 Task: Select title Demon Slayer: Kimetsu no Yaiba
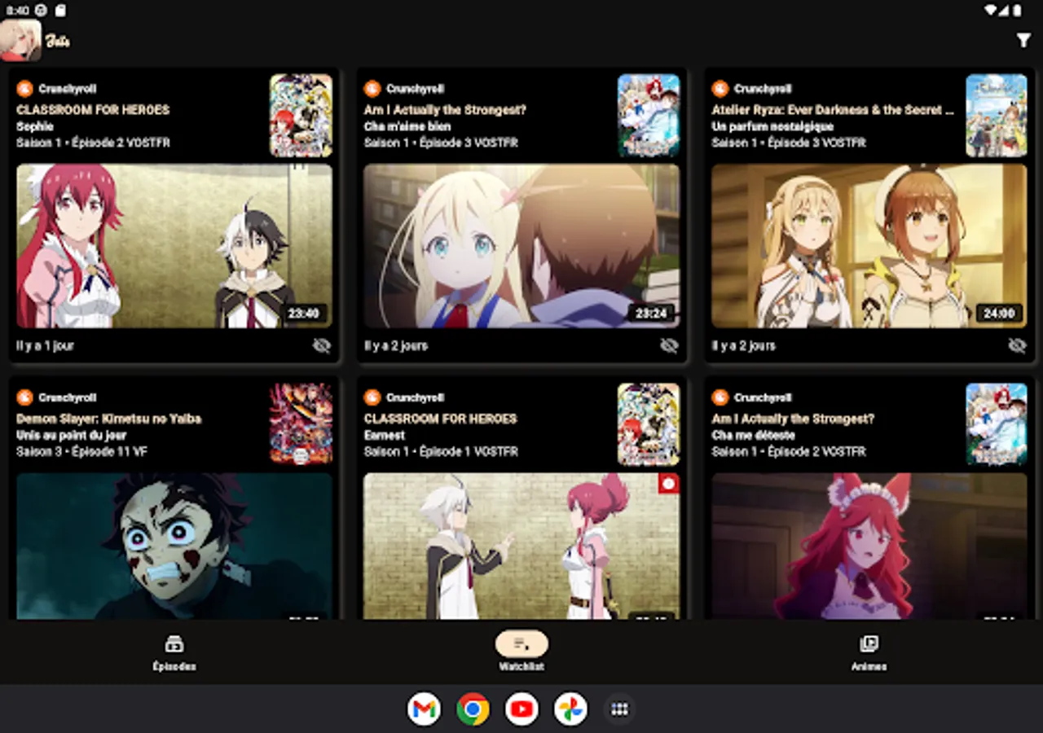[109, 419]
